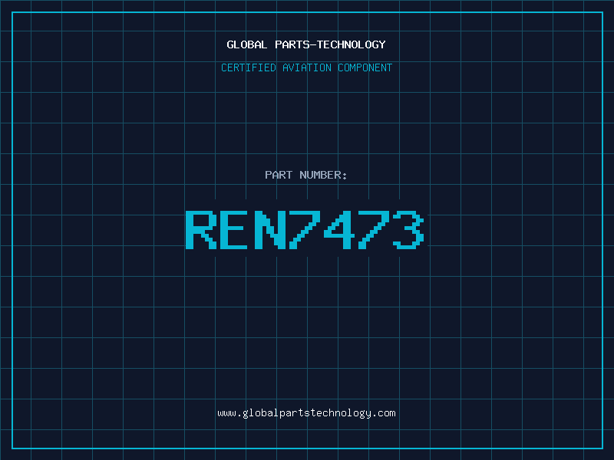The height and width of the screenshot is (460, 614).
Task: Click the PART NUMBER: label
Action: (305, 175)
